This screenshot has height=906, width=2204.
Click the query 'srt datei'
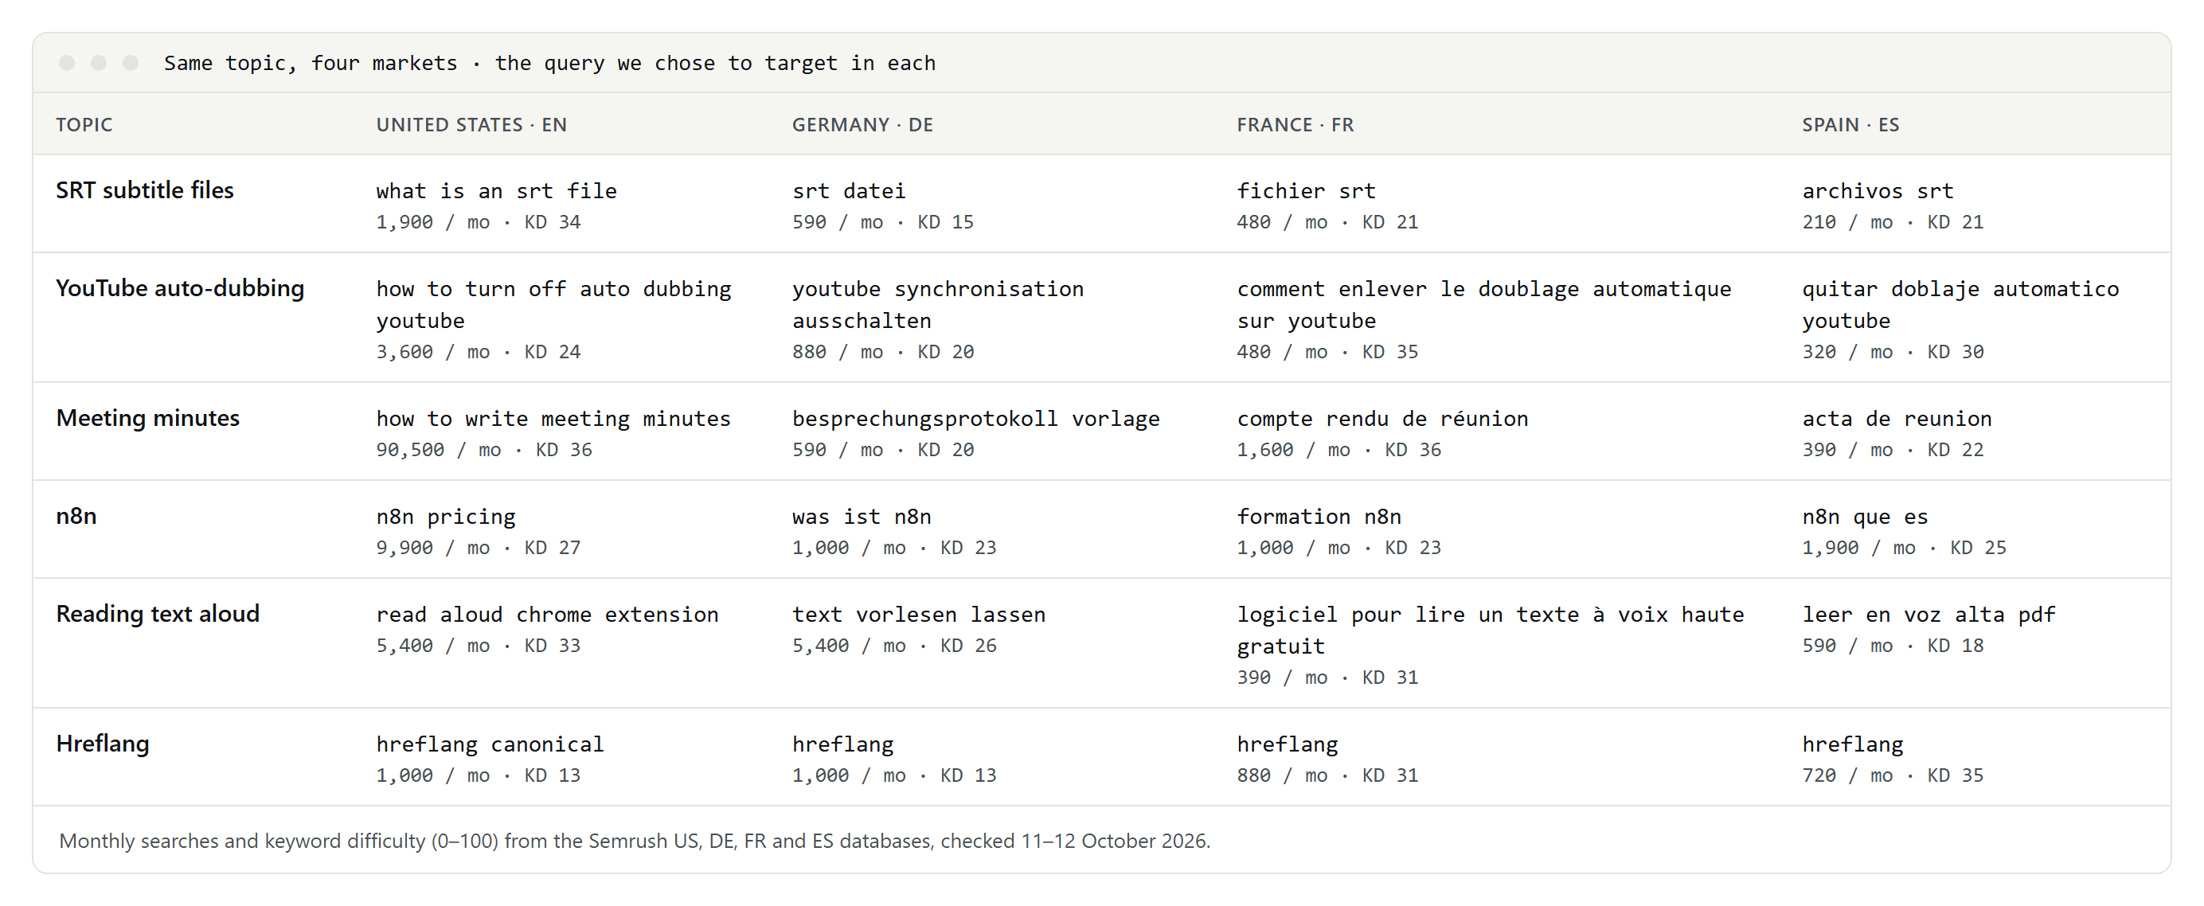click(849, 191)
